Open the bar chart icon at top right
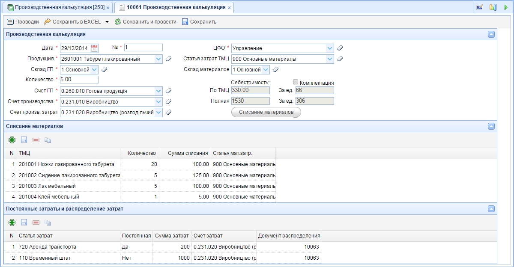 tap(493, 7)
